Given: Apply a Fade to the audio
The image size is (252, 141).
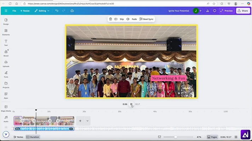Looking at the screenshot, I should 134,19.
